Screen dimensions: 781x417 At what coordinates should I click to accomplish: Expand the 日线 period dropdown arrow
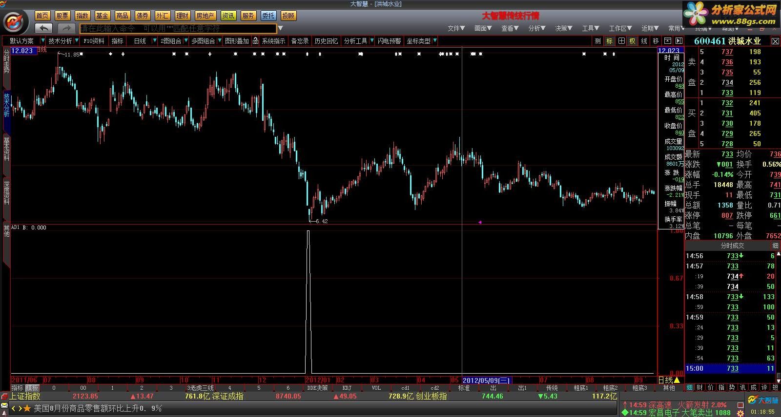tap(155, 41)
